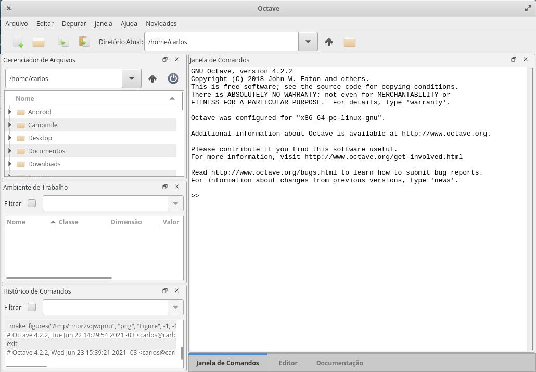The height and width of the screenshot is (372, 536).
Task: Close the Gerenciador de Arquivos panel
Action: 177,59
